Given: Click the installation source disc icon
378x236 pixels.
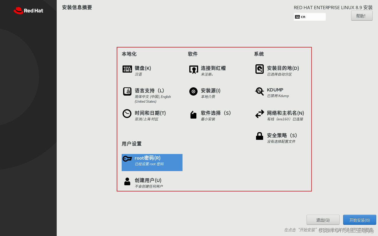Looking at the screenshot, I should [193, 91].
